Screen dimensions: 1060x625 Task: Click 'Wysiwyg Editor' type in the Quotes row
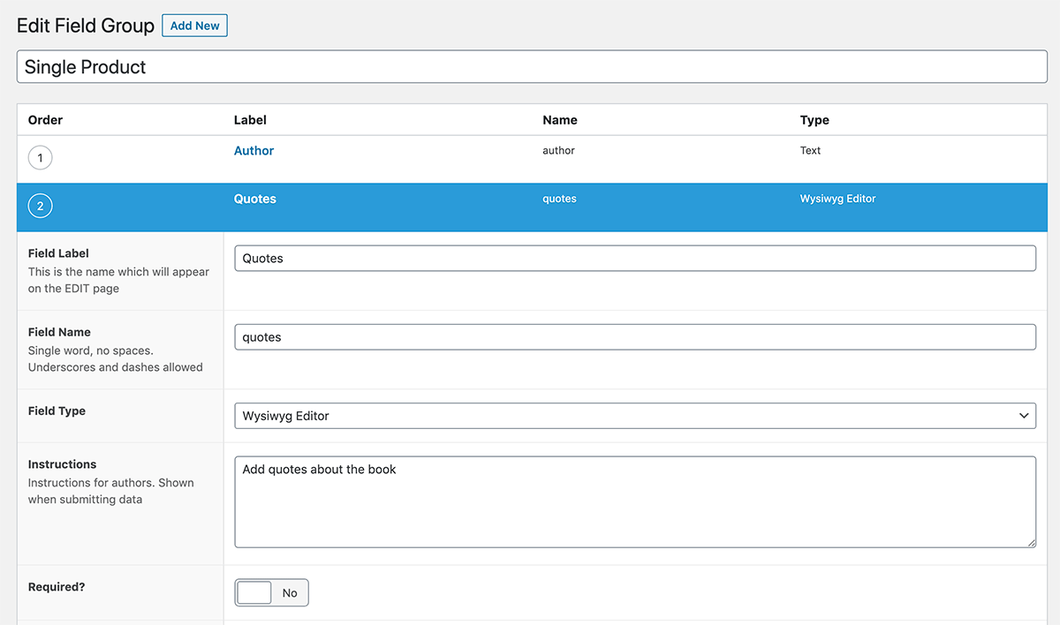837,200
